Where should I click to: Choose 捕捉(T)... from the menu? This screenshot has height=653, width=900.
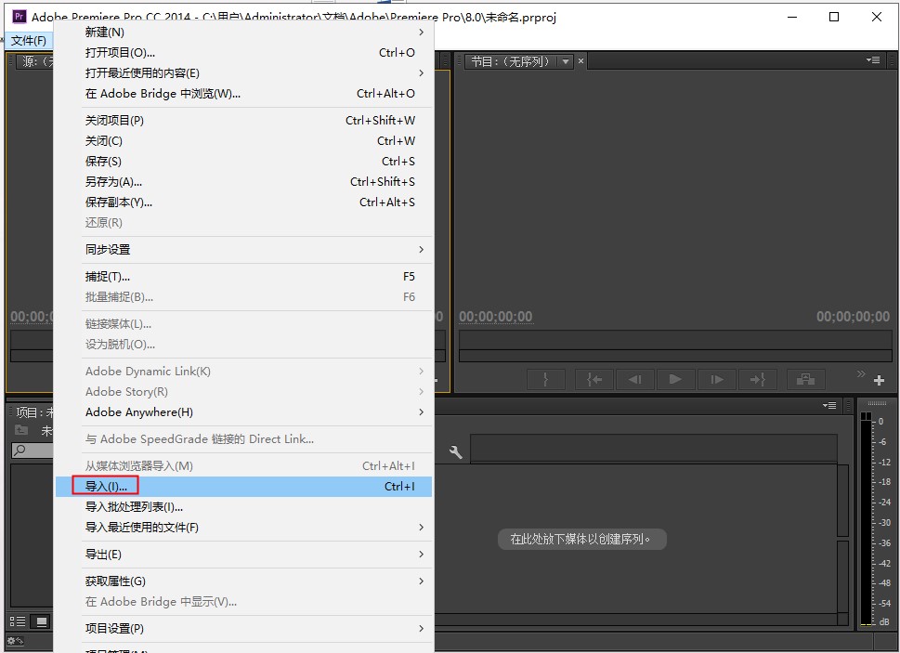[x=244, y=277]
